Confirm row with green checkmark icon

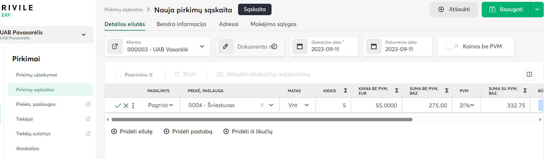tap(118, 105)
